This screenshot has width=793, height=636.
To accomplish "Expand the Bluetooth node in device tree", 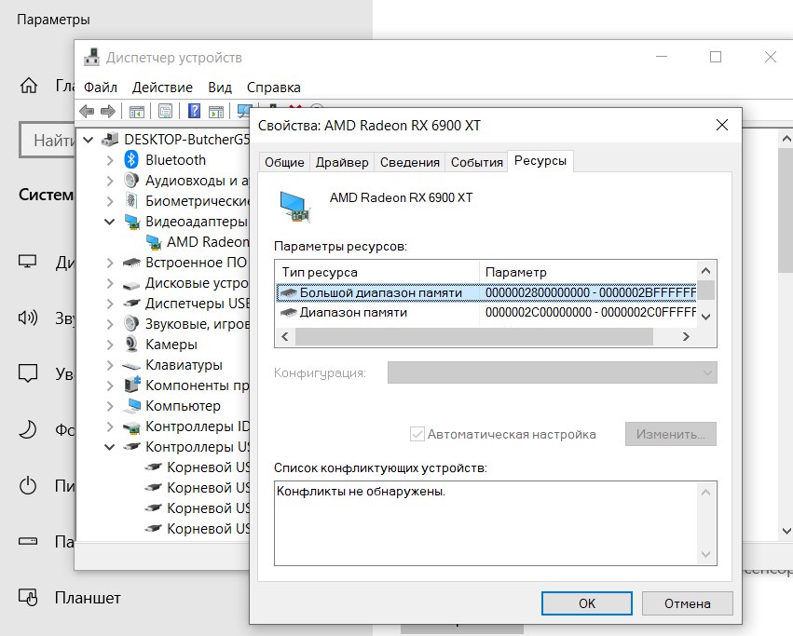I will 110,160.
